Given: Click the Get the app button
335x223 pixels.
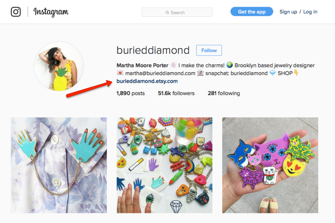Looking at the screenshot, I should [252, 12].
